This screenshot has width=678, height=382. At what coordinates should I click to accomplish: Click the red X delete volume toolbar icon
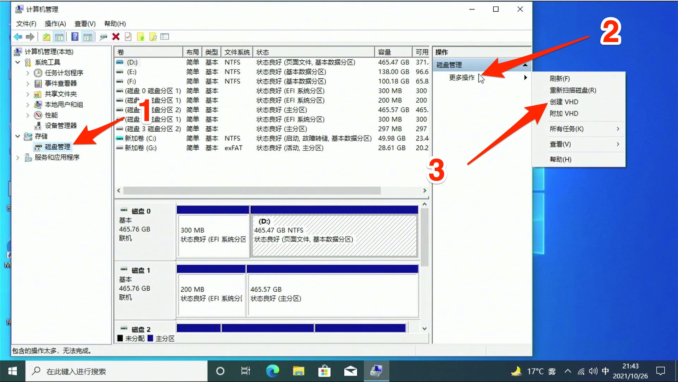pos(115,37)
